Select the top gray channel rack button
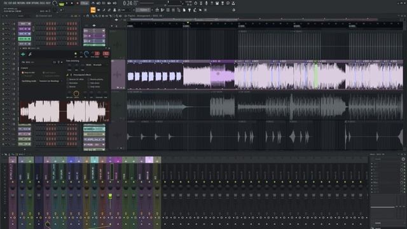The width and height of the screenshot is (407, 229). point(24,24)
